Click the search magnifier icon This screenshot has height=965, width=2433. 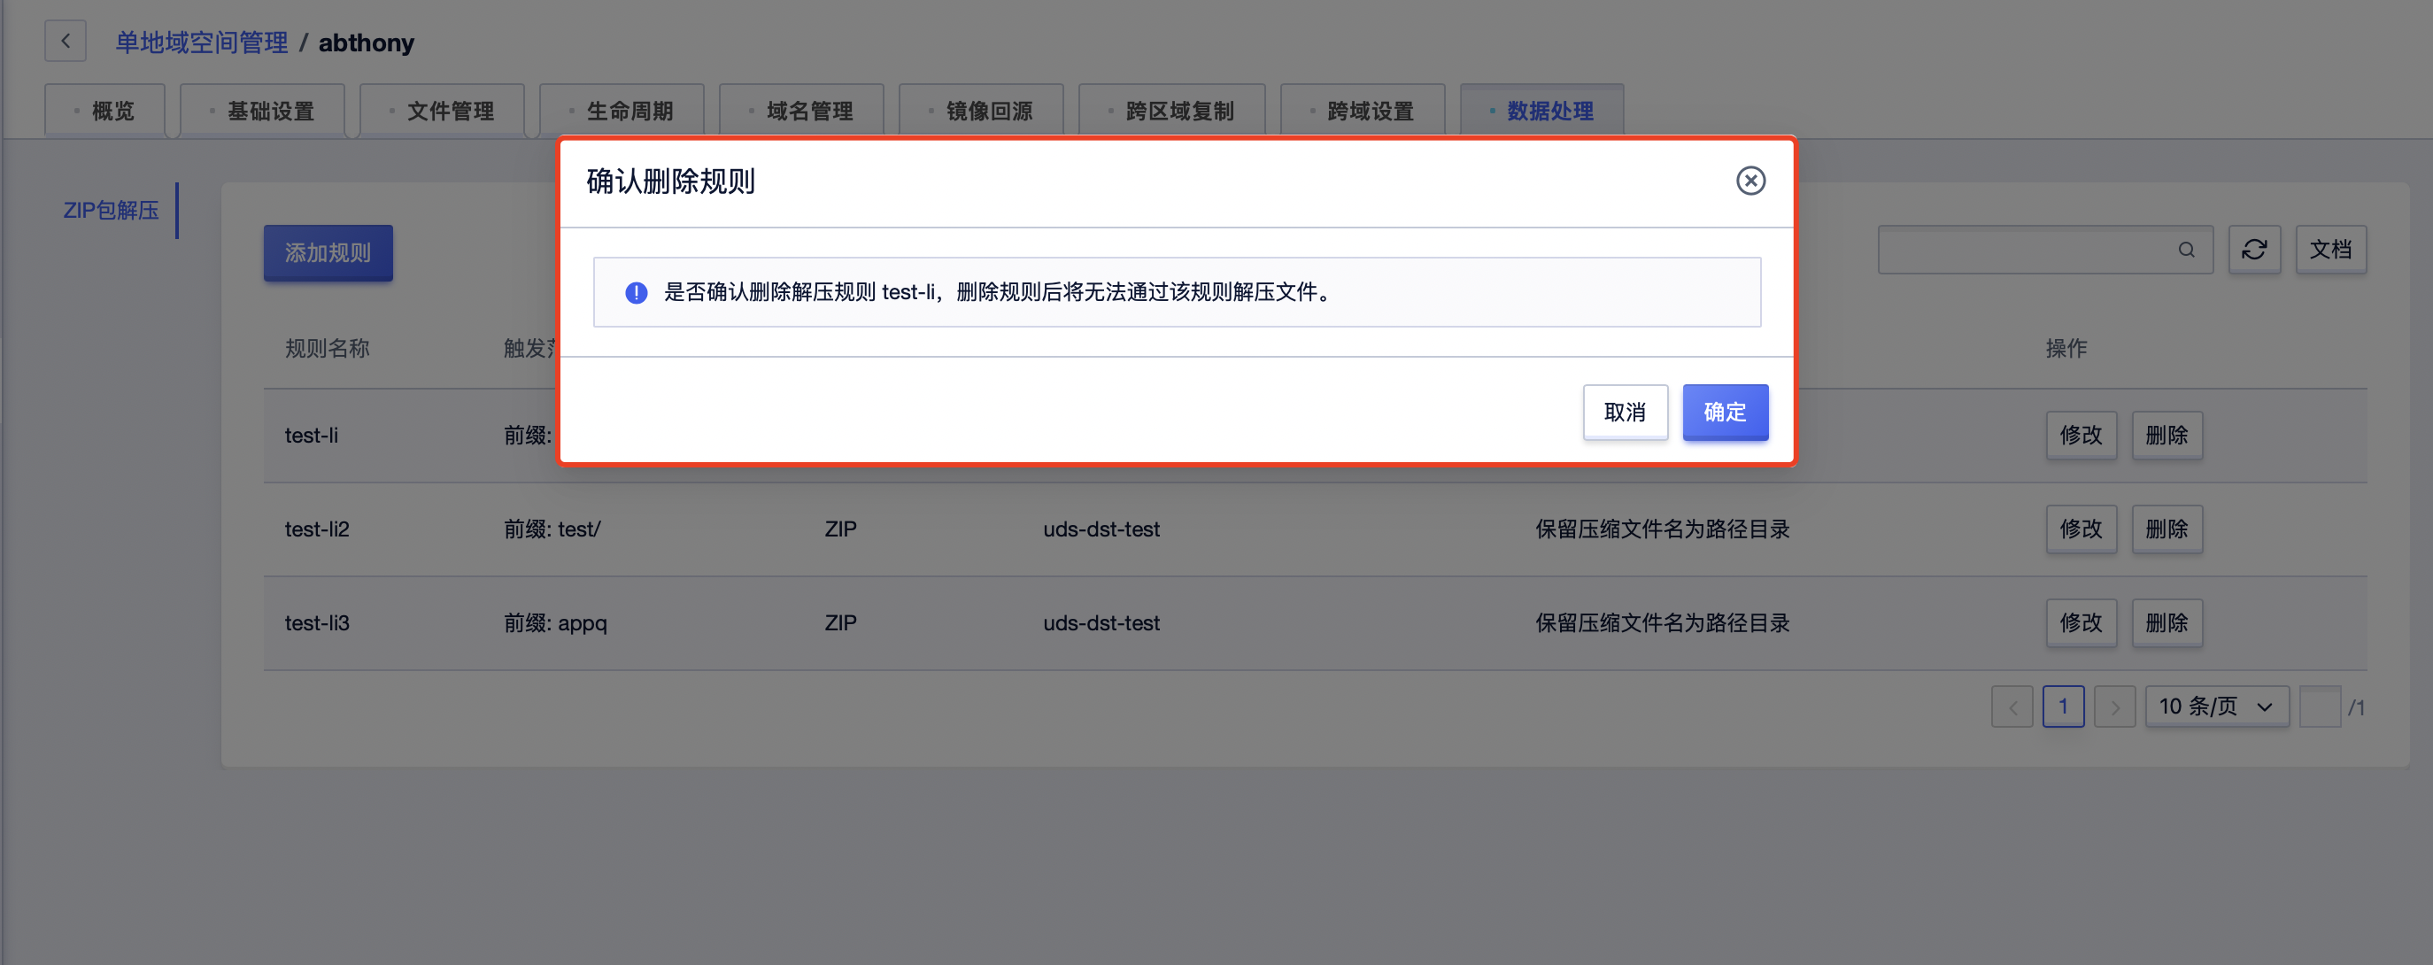[x=2186, y=250]
